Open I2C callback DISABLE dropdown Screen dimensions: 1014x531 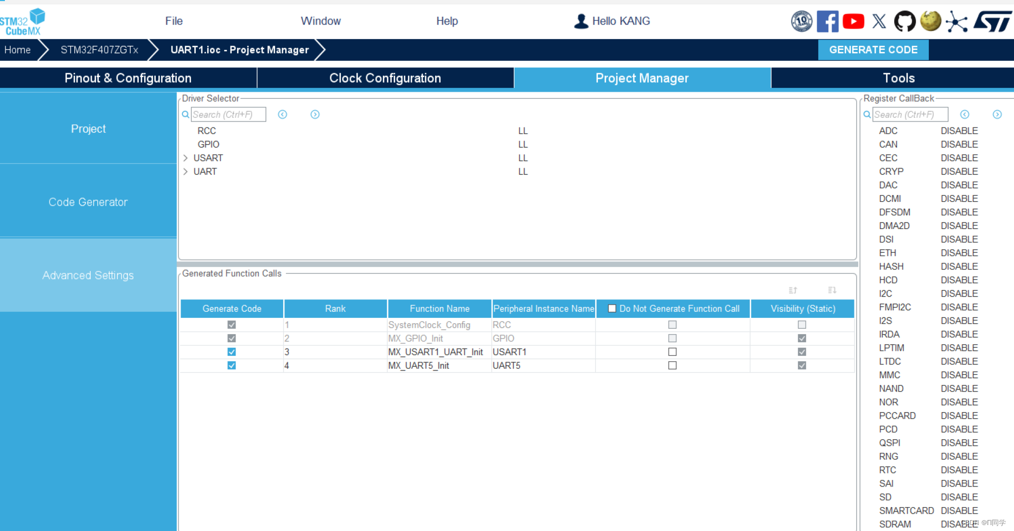pos(959,293)
